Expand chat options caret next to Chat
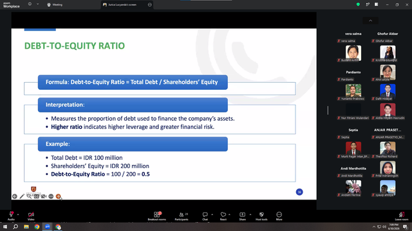This screenshot has width=412, height=231. coord(212,215)
